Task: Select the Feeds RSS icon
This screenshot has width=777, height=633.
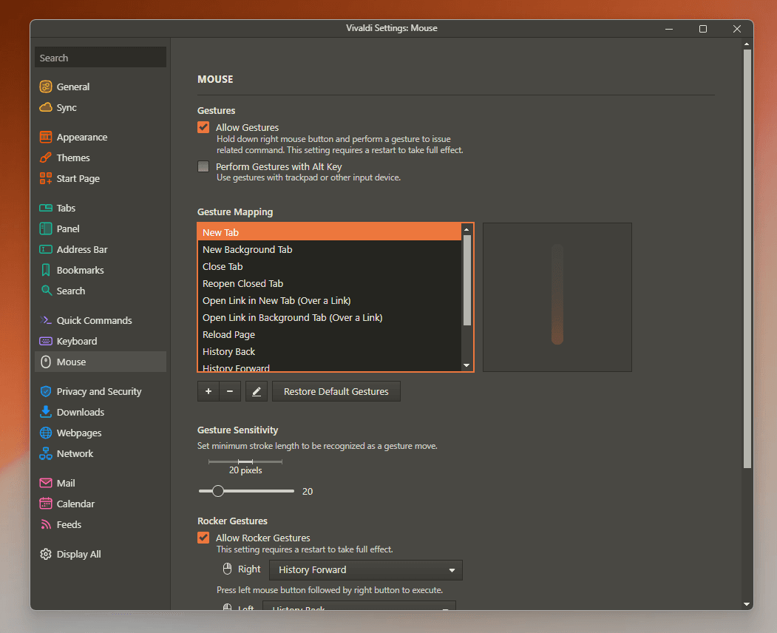Action: [45, 524]
